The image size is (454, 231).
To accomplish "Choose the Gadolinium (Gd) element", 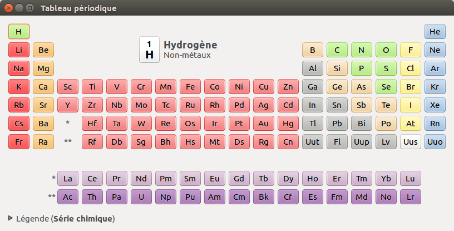I will [239, 179].
